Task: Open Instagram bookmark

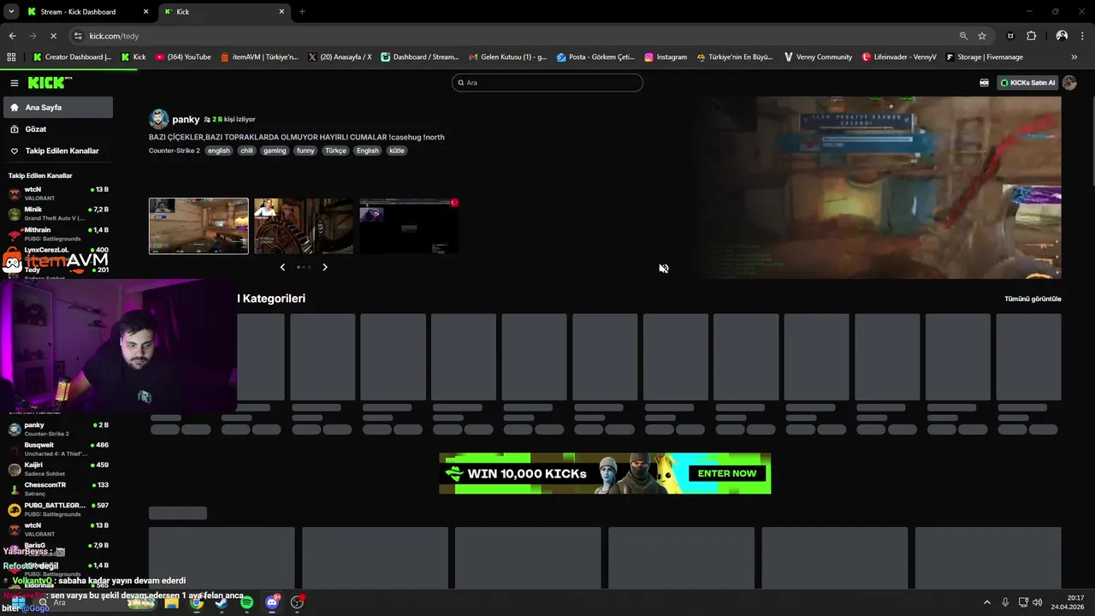Action: click(x=666, y=57)
